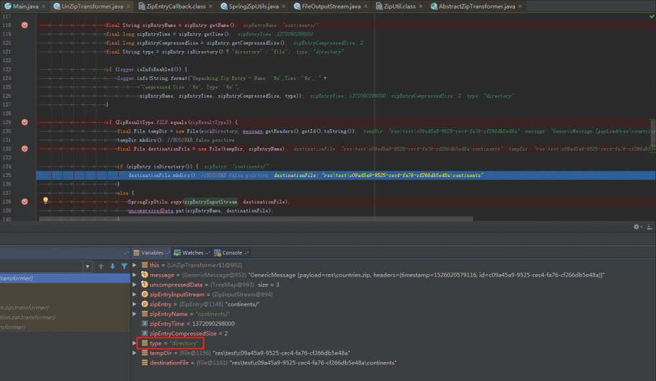This screenshot has height=381, width=656.
Task: Toggle the breakpoint on line 118
Action: tap(25, 25)
